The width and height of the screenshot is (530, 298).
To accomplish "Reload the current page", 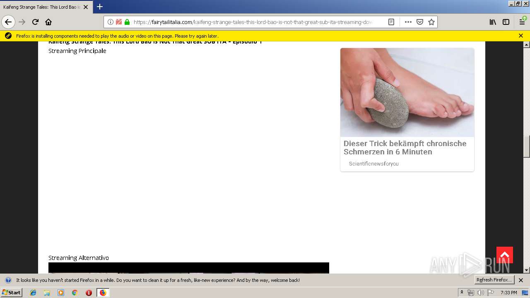I will (36, 22).
